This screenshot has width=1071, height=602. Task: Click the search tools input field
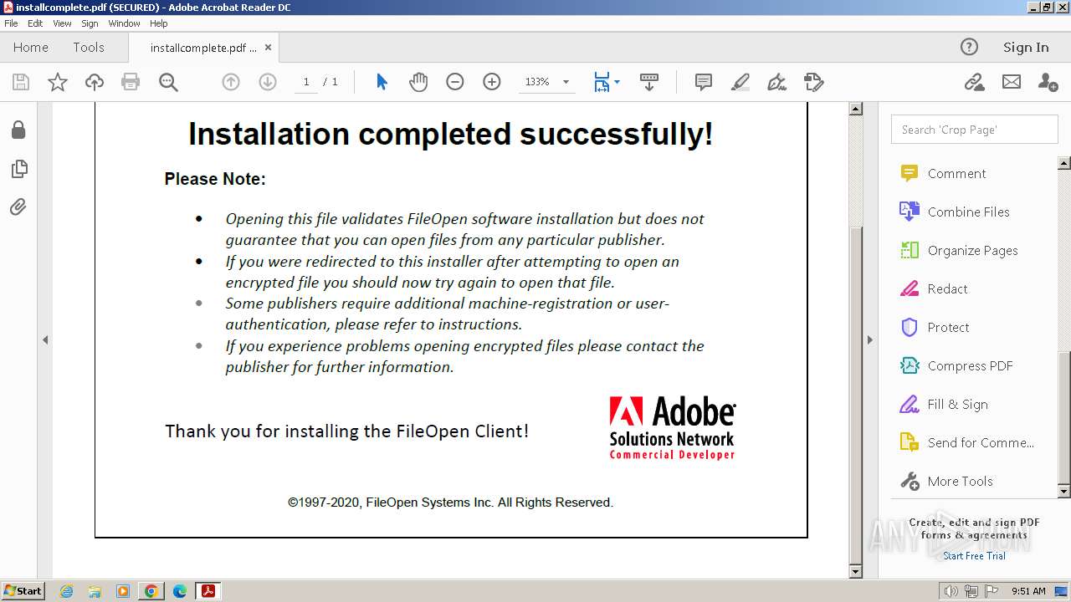tap(974, 130)
